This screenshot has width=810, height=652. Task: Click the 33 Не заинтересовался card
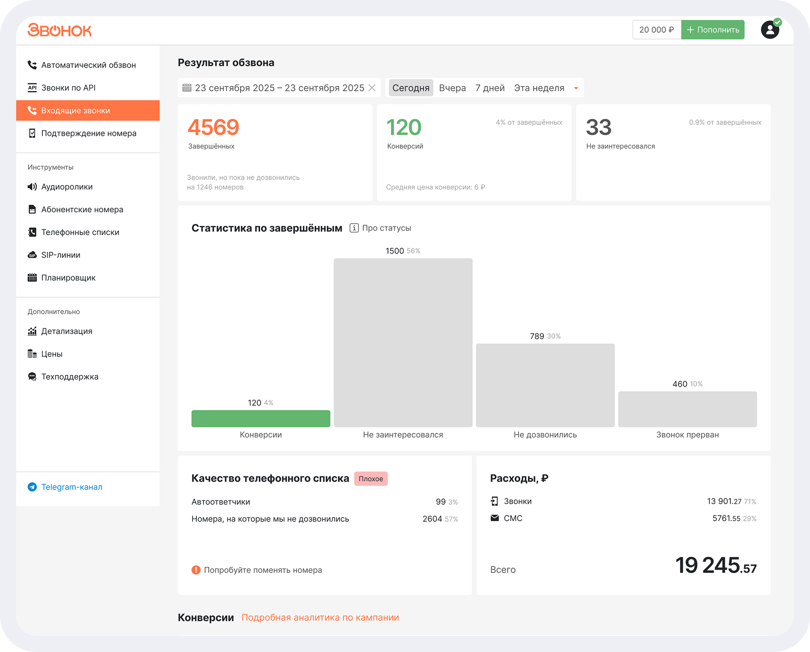673,153
